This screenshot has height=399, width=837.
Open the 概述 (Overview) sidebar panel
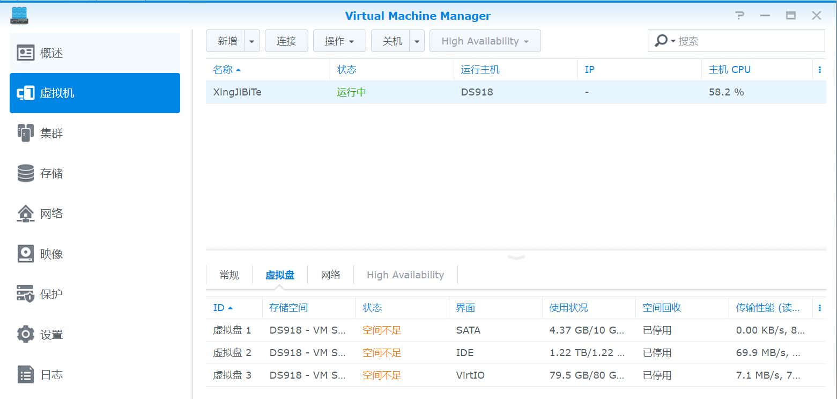[x=51, y=53]
